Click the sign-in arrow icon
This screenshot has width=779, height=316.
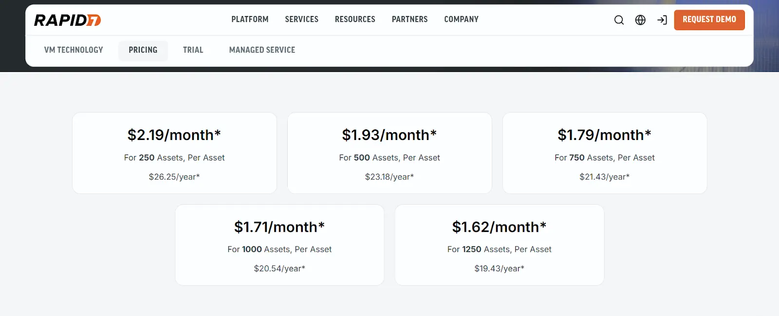coord(662,20)
